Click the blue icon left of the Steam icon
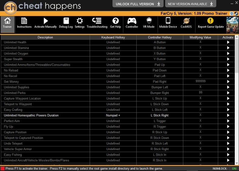The height and width of the screenshot is (171, 239). click(x=231, y=13)
